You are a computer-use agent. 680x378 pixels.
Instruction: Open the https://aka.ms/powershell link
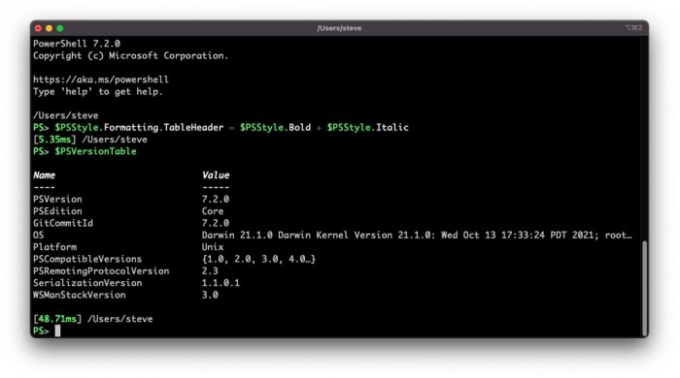pyautogui.click(x=101, y=79)
